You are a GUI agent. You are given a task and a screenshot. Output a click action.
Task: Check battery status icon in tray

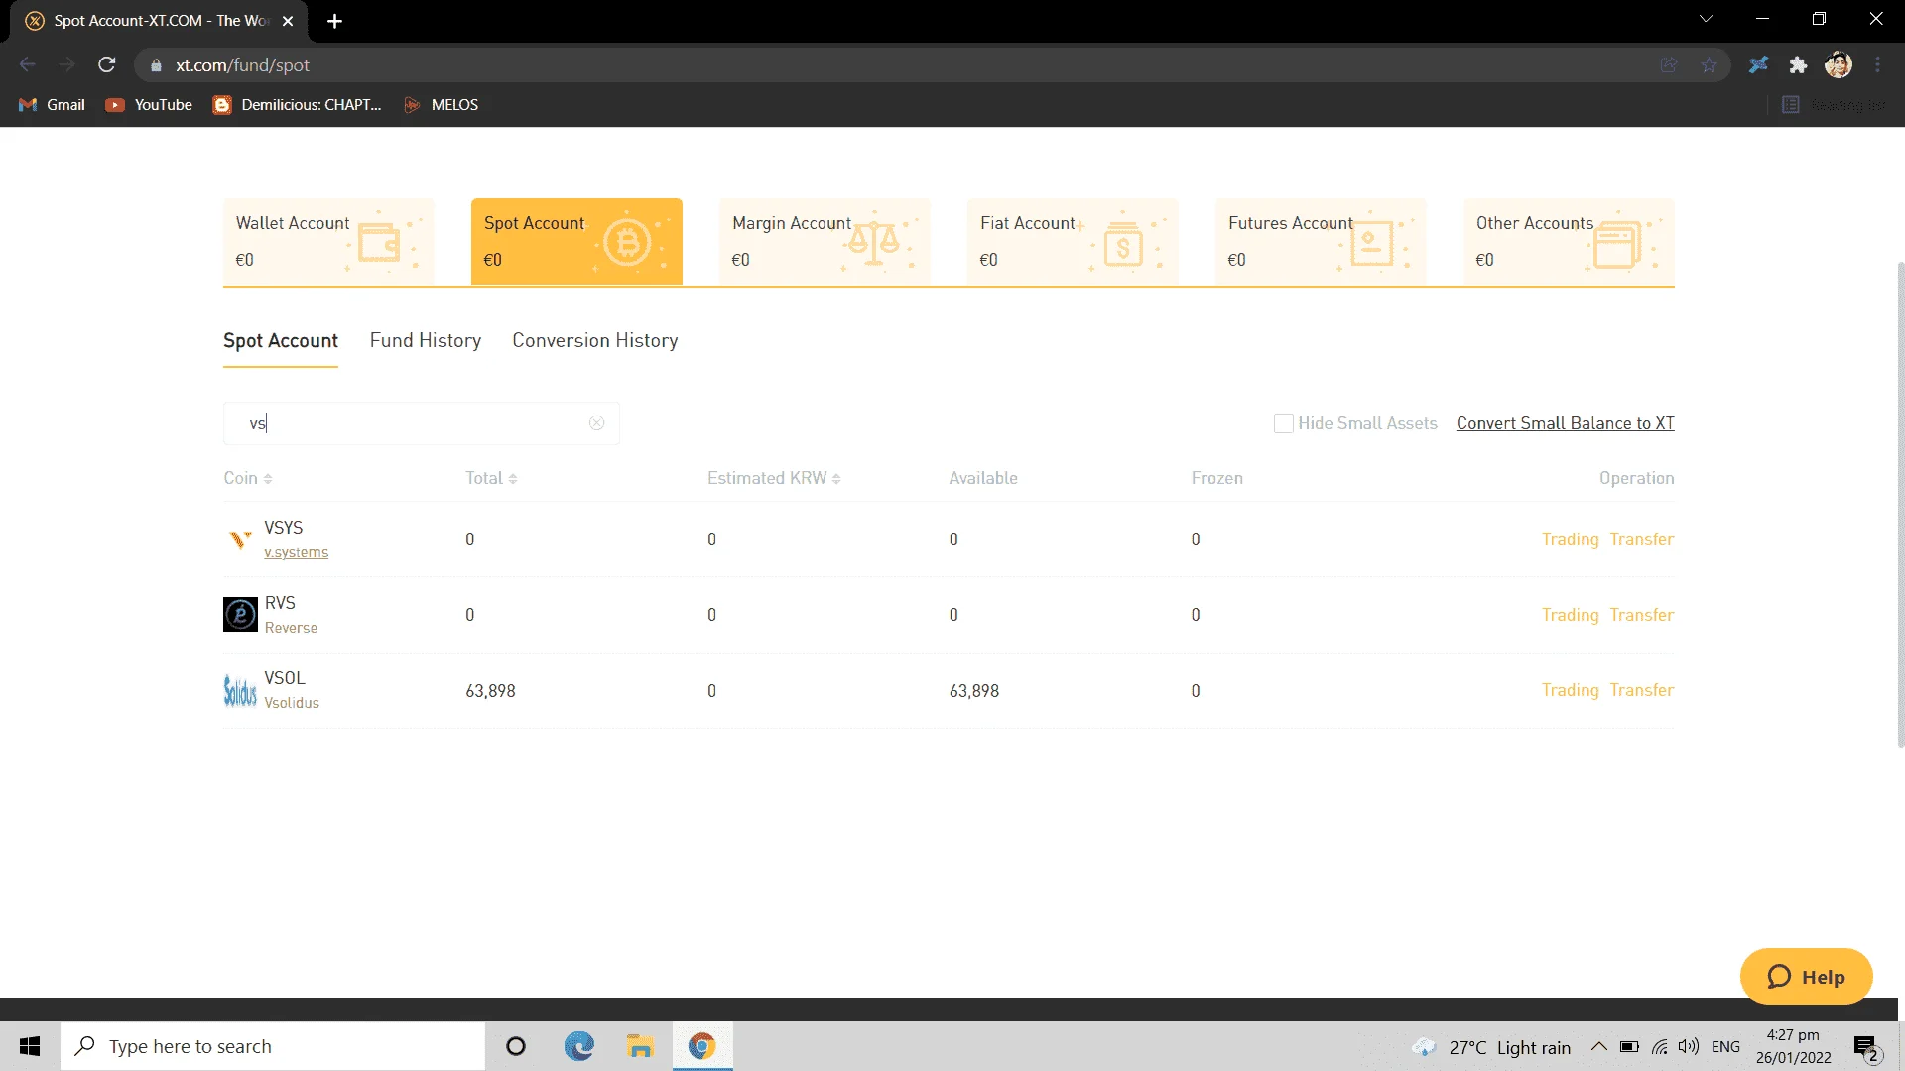pyautogui.click(x=1629, y=1047)
